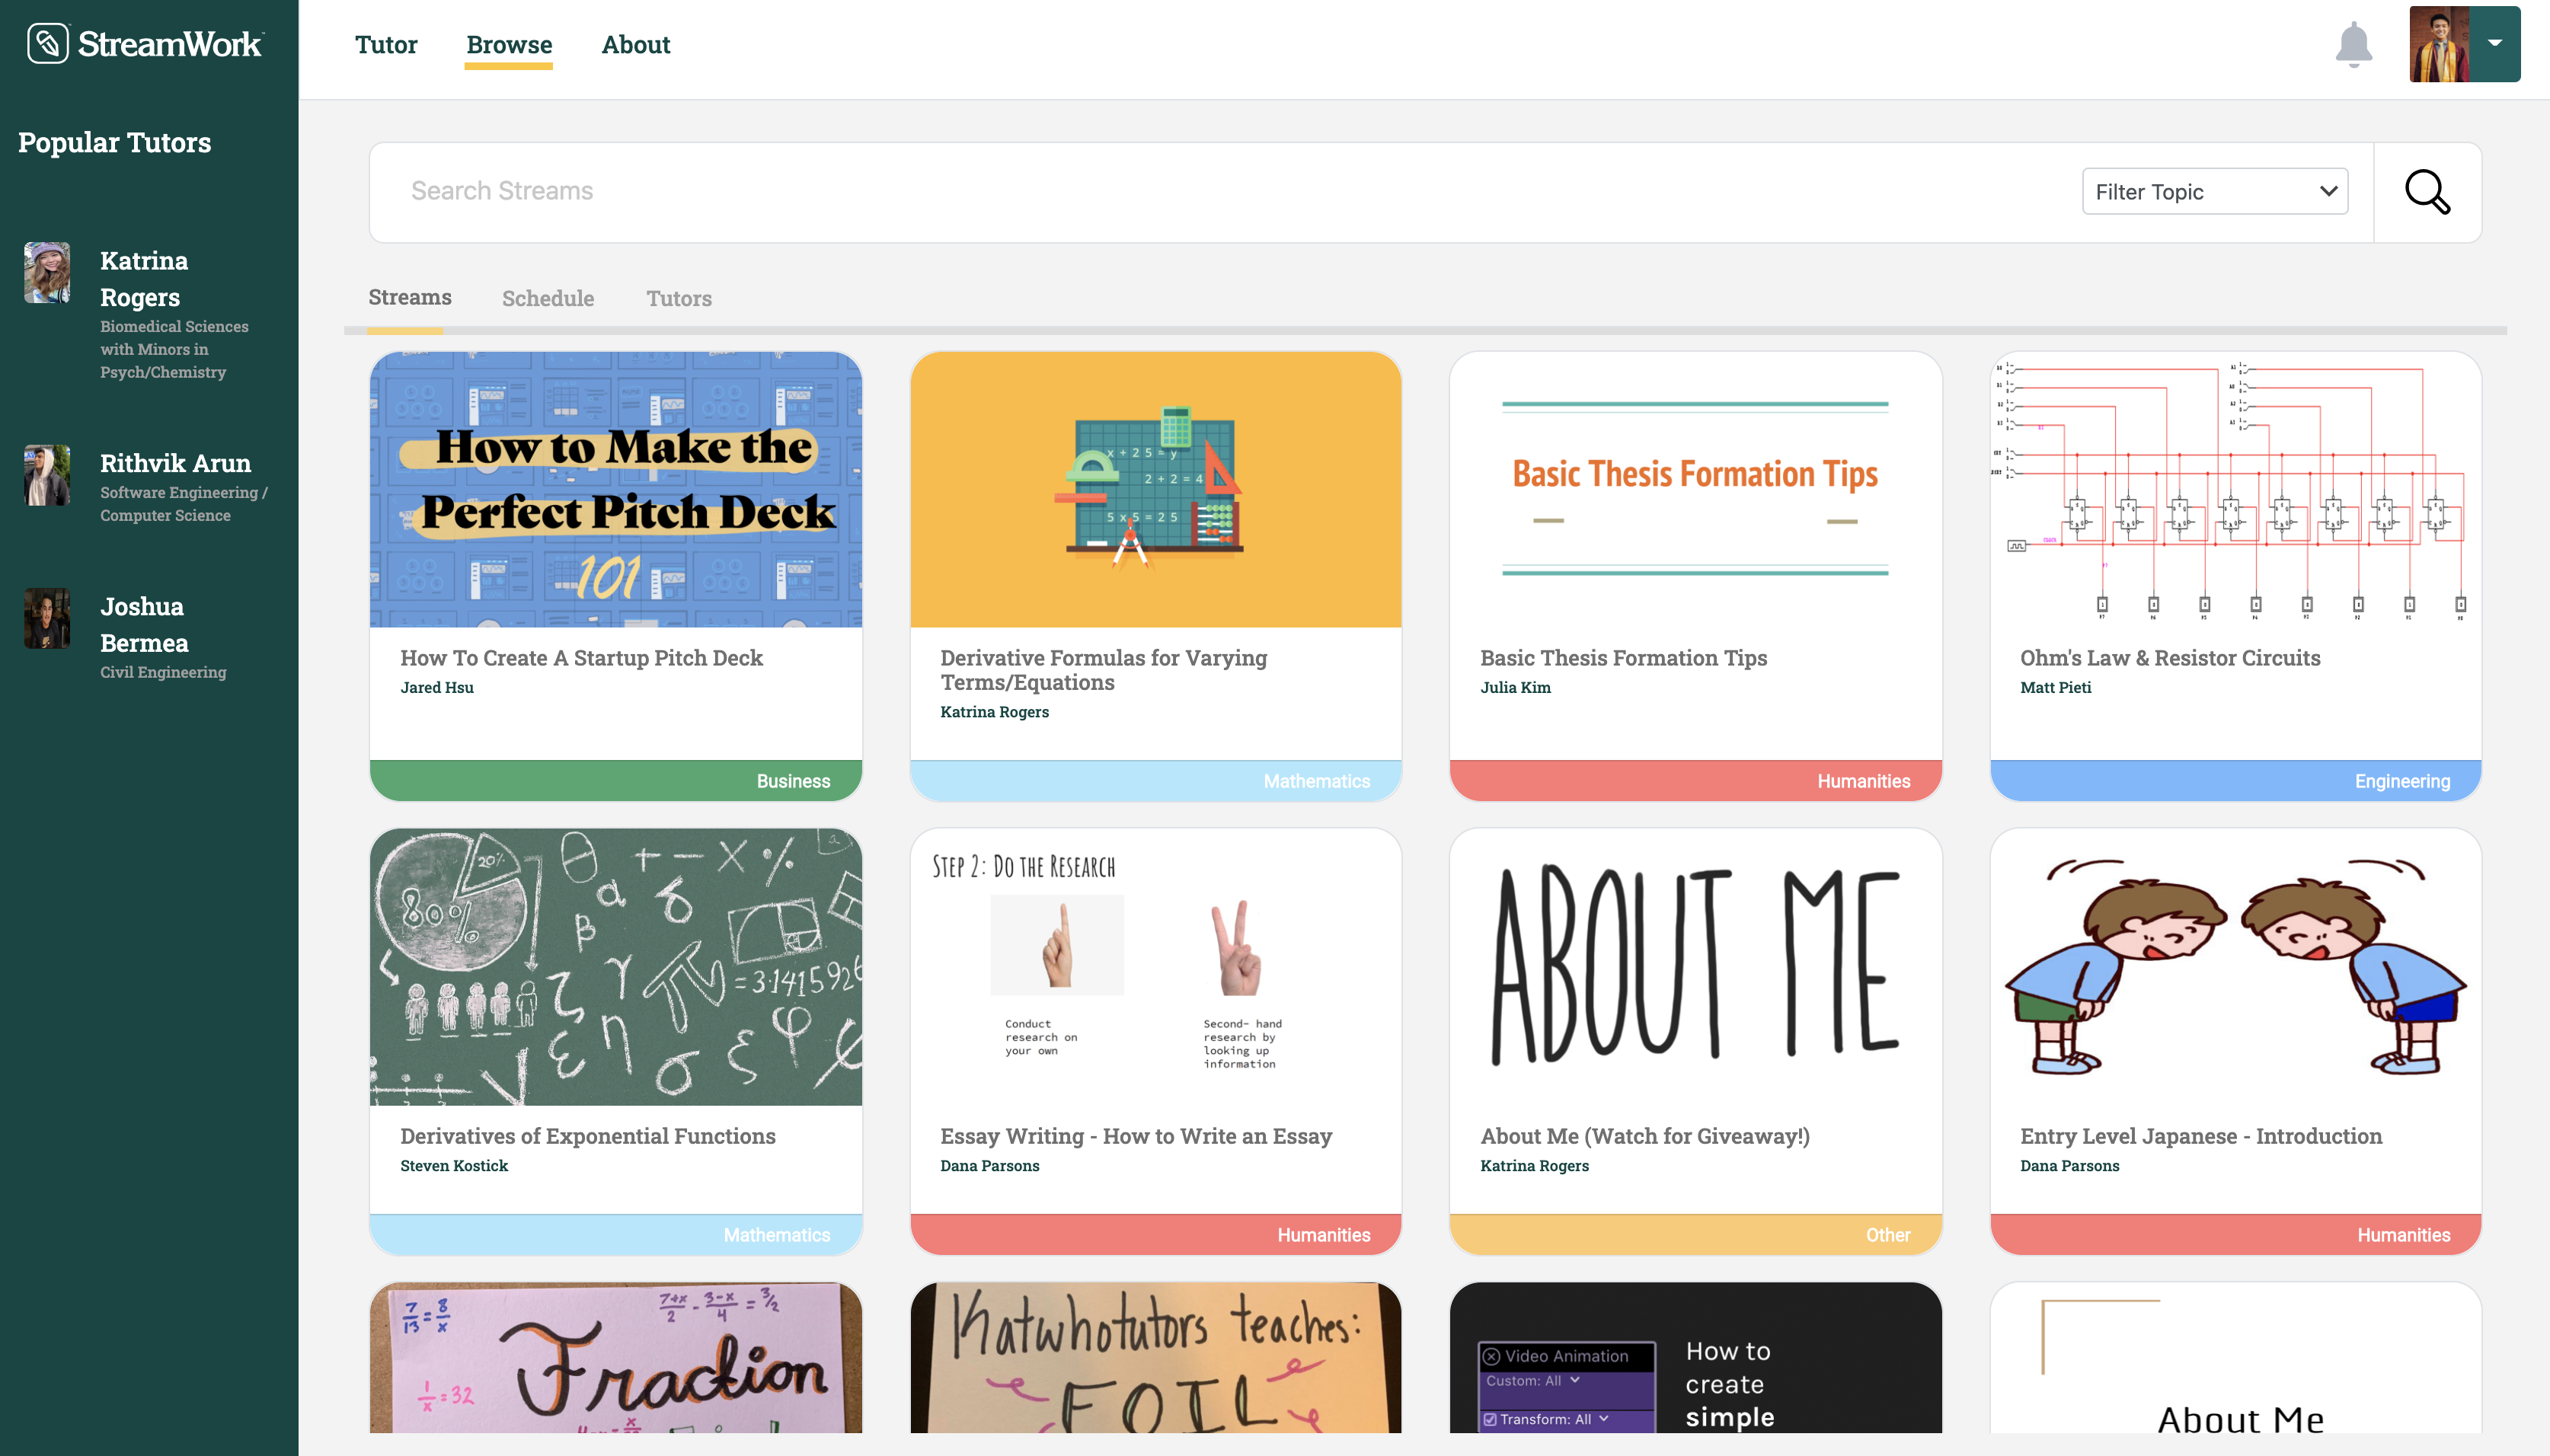Open Rithvik Arun's tutor avatar
Viewport: 2550px width, 1456px height.
tap(47, 475)
